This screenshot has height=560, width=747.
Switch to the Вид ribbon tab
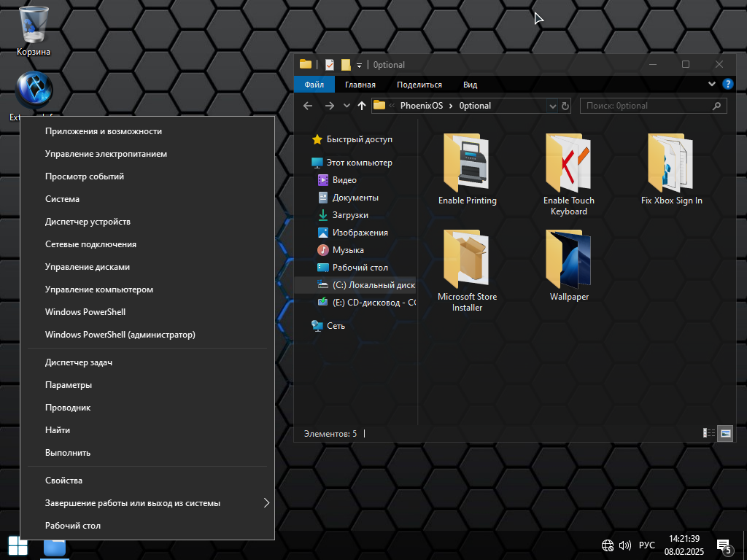471,85
